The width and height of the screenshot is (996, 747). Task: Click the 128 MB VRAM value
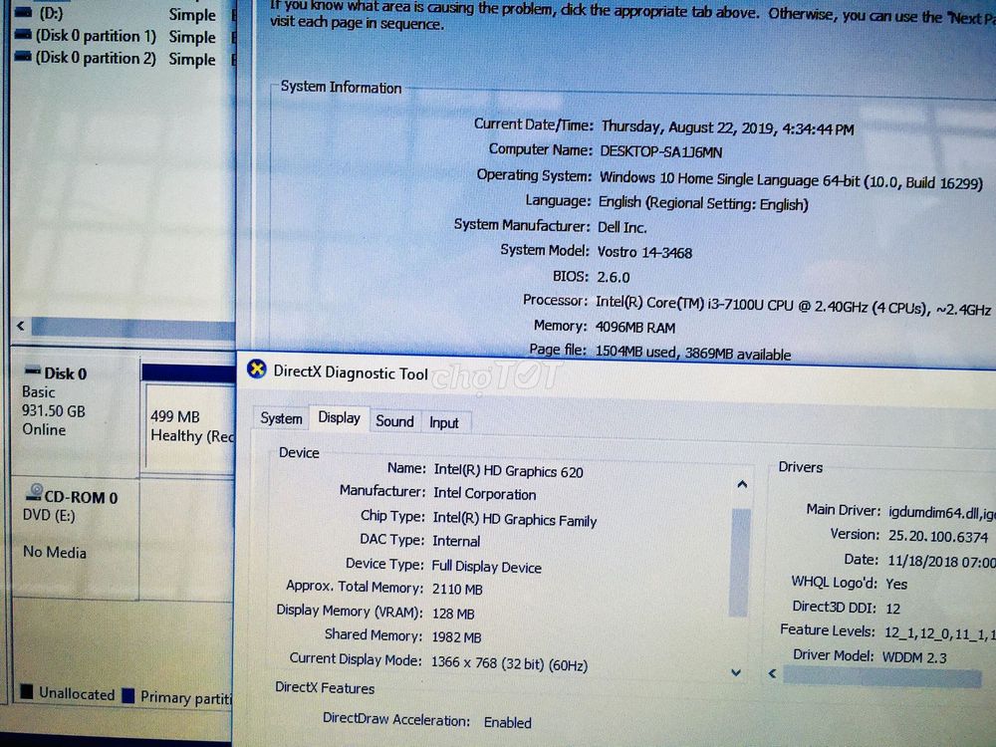tap(453, 614)
